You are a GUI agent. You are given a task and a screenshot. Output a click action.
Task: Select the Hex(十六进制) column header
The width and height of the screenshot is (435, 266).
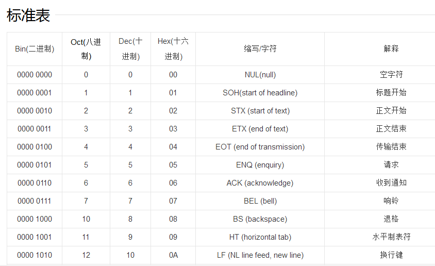pos(173,49)
